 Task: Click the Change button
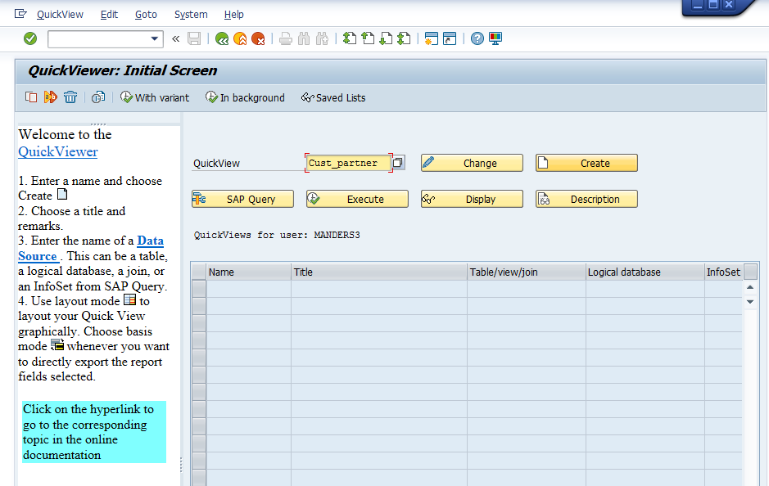pyautogui.click(x=472, y=163)
